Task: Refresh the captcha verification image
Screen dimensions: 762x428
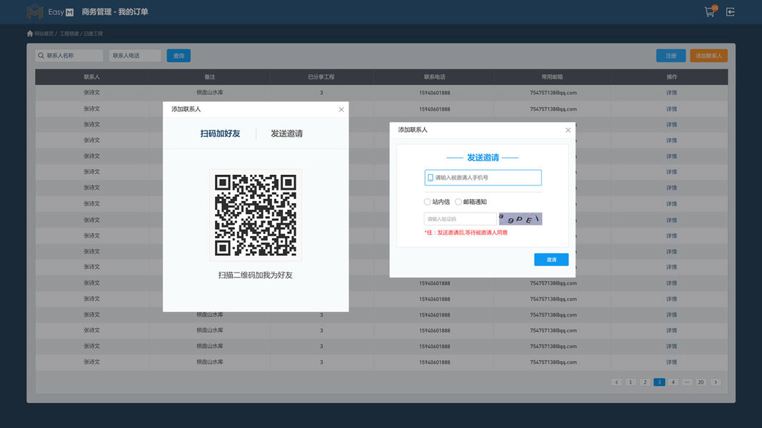Action: (x=520, y=219)
